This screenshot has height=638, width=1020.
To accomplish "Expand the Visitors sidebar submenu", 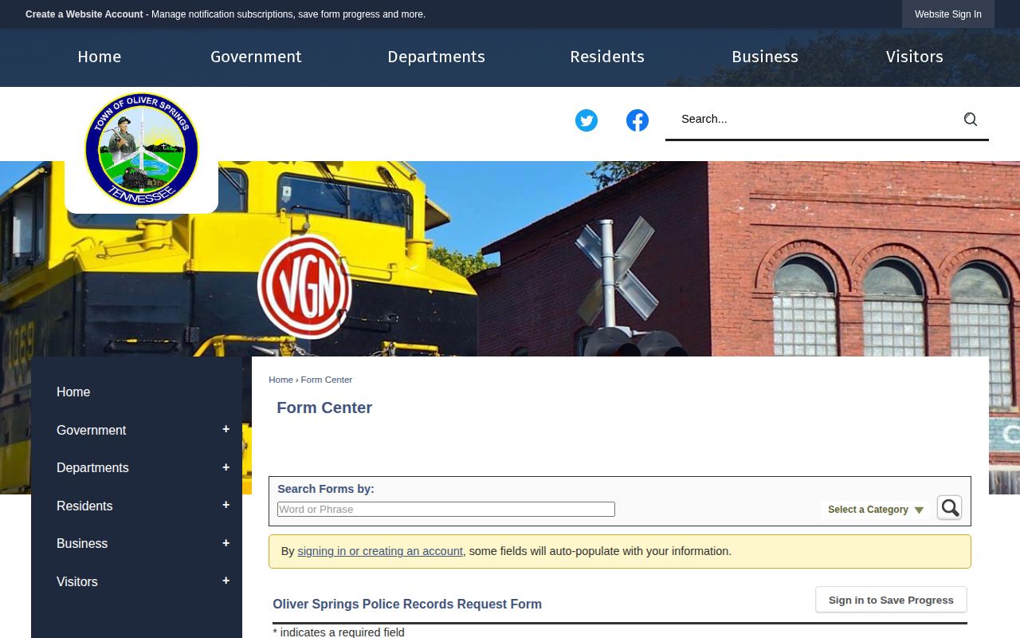I will click(226, 581).
